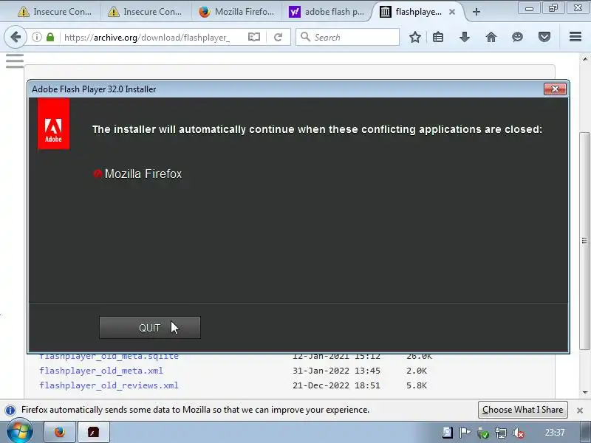Click Flash installer icon in the taskbar
Screen dimensions: 591x443
(94, 432)
